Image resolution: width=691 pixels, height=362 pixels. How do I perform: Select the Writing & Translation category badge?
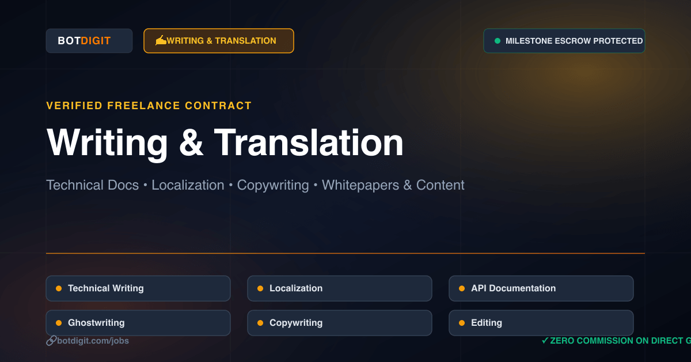(x=219, y=41)
